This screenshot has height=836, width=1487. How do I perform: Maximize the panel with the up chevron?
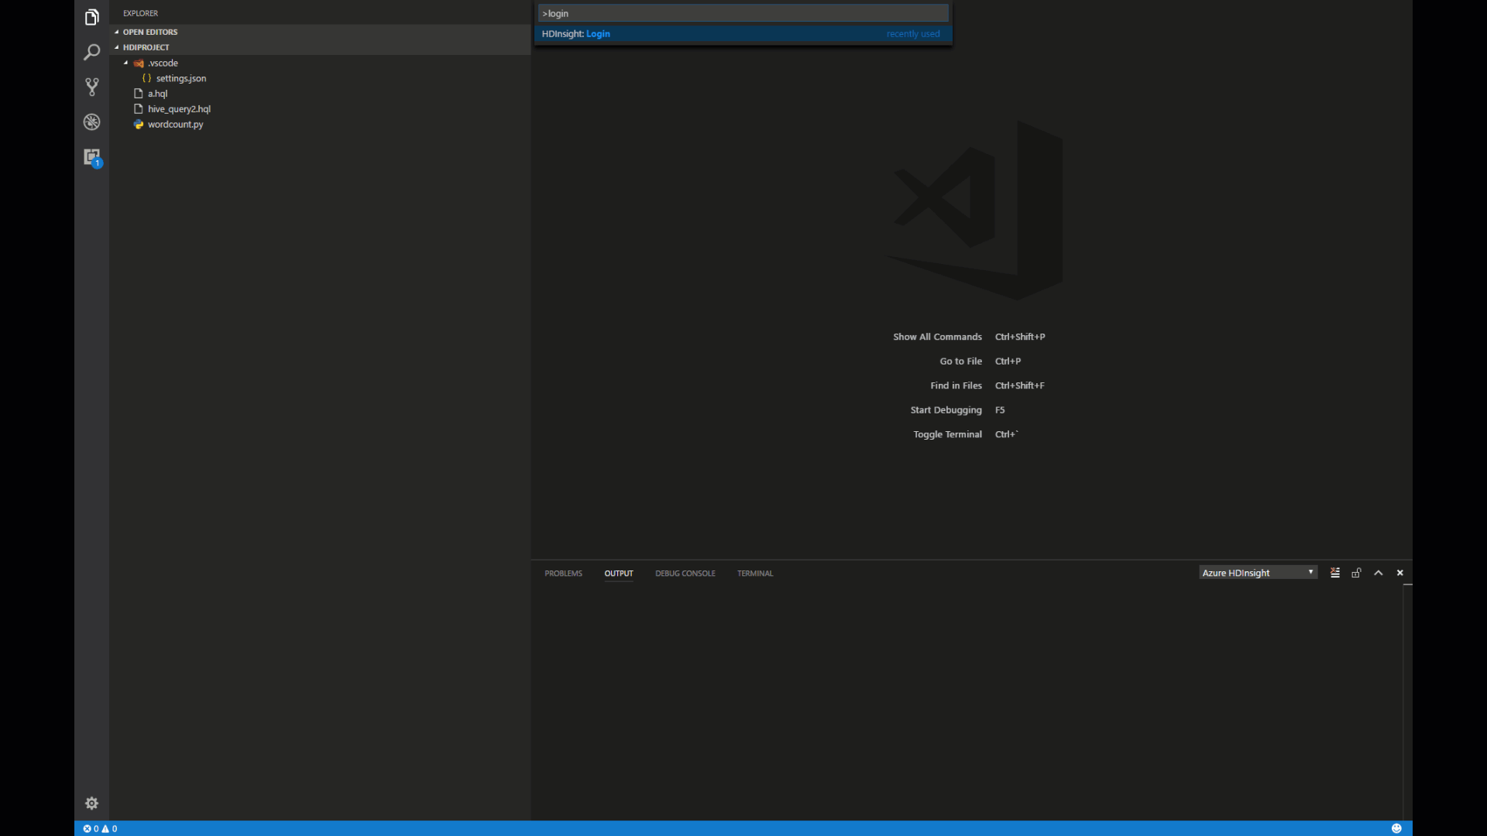1379,573
